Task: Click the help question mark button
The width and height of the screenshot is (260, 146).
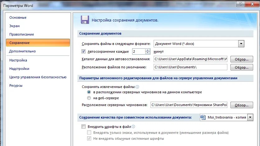Action: (241, 4)
